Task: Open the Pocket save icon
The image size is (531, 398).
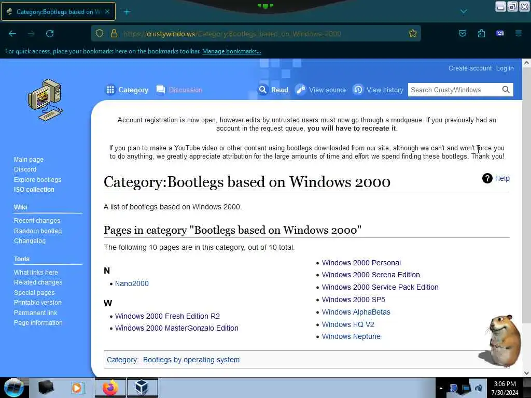Action: [x=462, y=33]
